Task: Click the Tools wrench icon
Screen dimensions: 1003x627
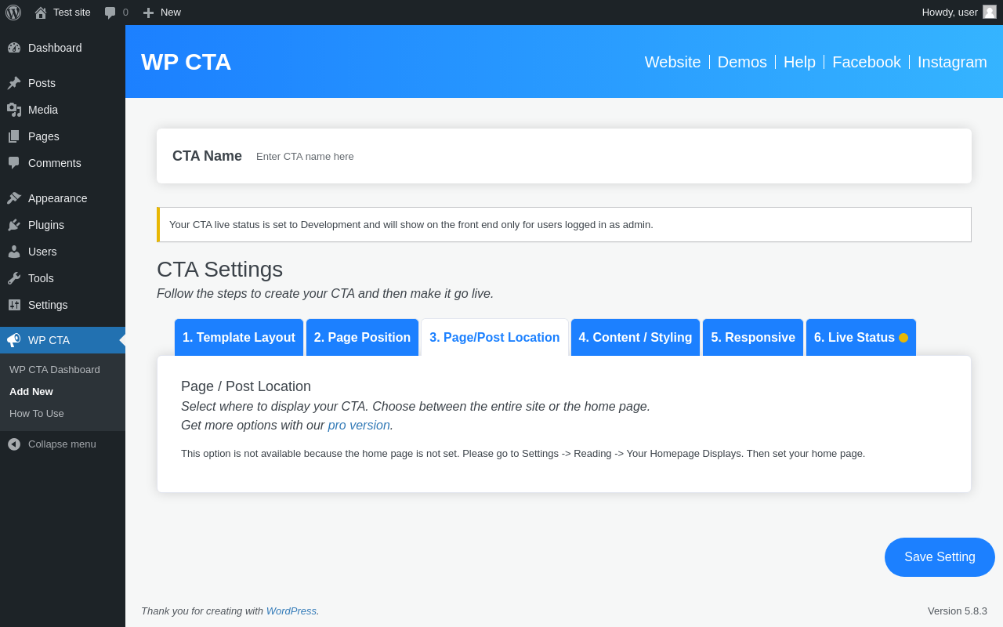Action: [x=14, y=278]
